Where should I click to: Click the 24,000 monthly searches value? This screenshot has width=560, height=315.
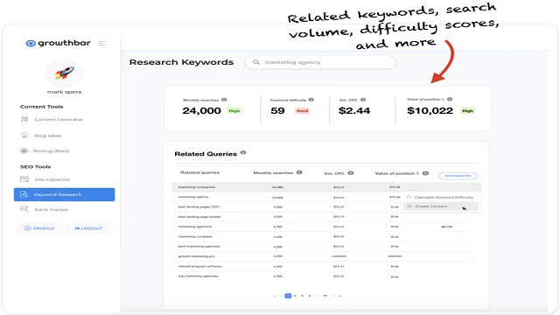coord(201,111)
